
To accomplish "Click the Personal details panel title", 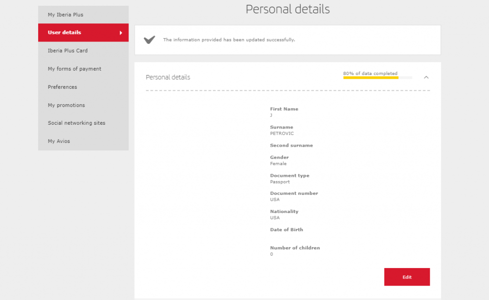I will 168,77.
